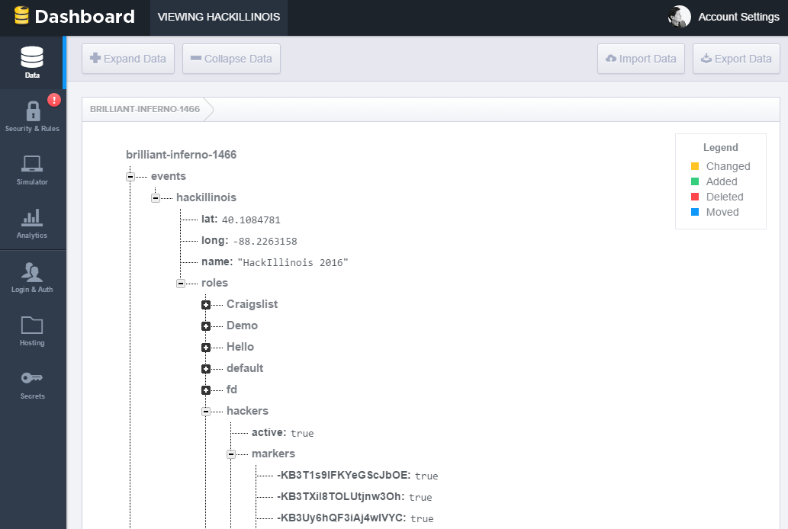Viewport: 788px width, 529px height.
Task: Click BRILLIANT-INFERNO-1466 breadcrumb
Action: pyautogui.click(x=145, y=109)
